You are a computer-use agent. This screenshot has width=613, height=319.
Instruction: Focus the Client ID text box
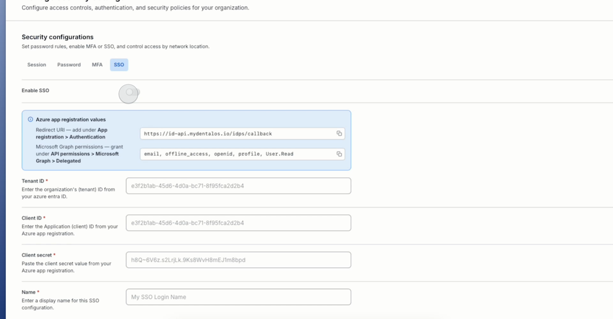tap(238, 223)
